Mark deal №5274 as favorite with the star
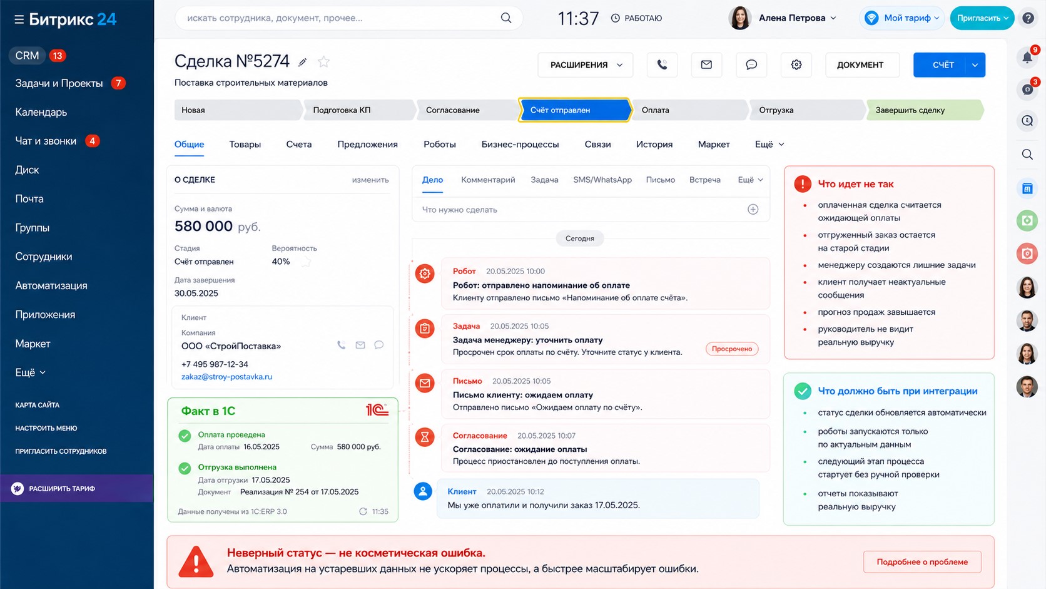The width and height of the screenshot is (1046, 589). coord(323,61)
